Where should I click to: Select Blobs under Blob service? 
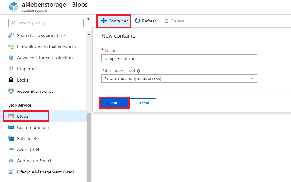[43, 116]
